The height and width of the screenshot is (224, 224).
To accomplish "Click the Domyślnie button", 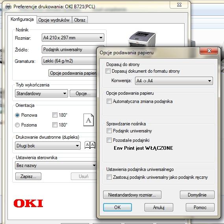I will pos(197,195).
